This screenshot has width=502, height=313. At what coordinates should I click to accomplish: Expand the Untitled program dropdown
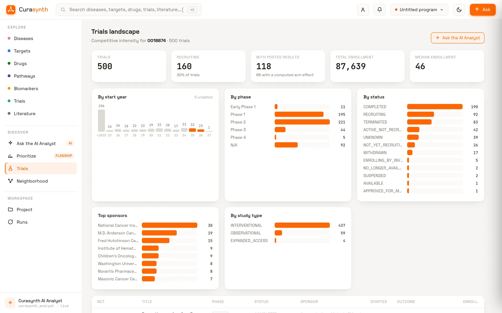point(419,10)
